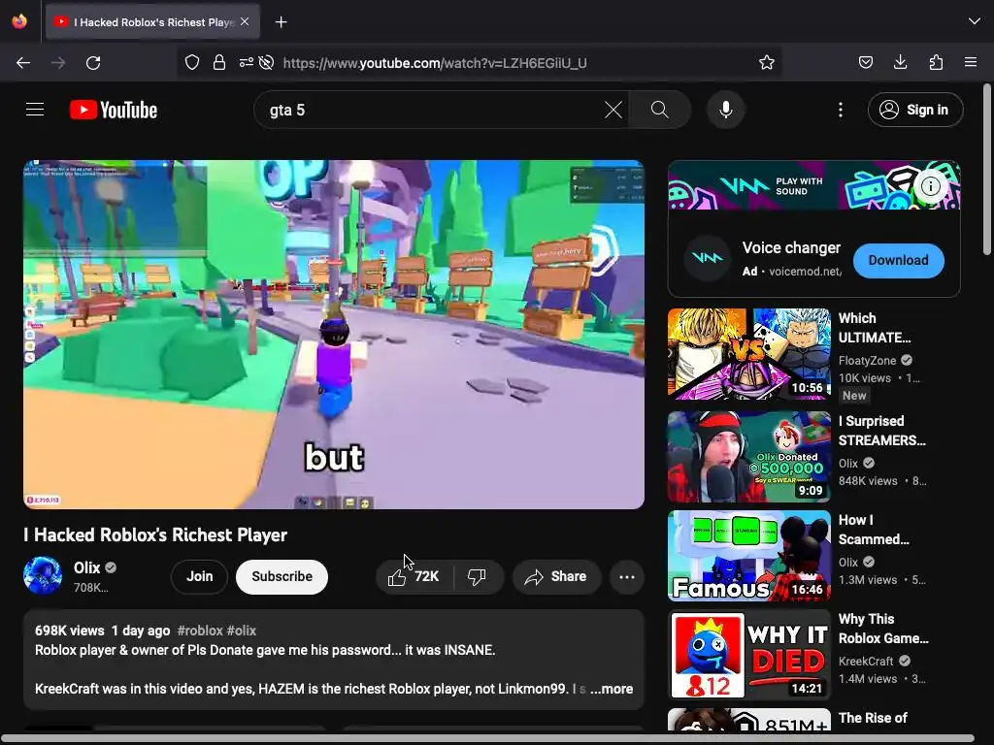This screenshot has height=745, width=994.
Task: Click Download on Voice changer ad
Action: [x=898, y=260]
